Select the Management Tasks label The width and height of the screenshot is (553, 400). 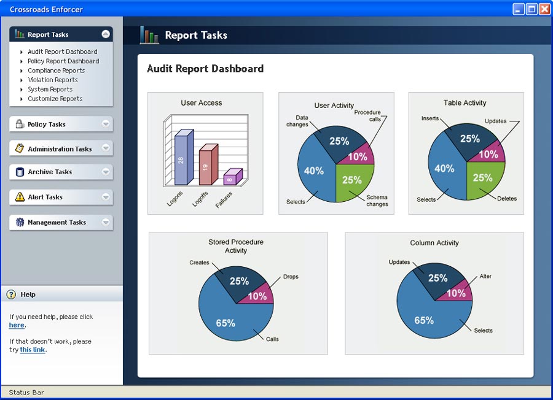pos(57,223)
